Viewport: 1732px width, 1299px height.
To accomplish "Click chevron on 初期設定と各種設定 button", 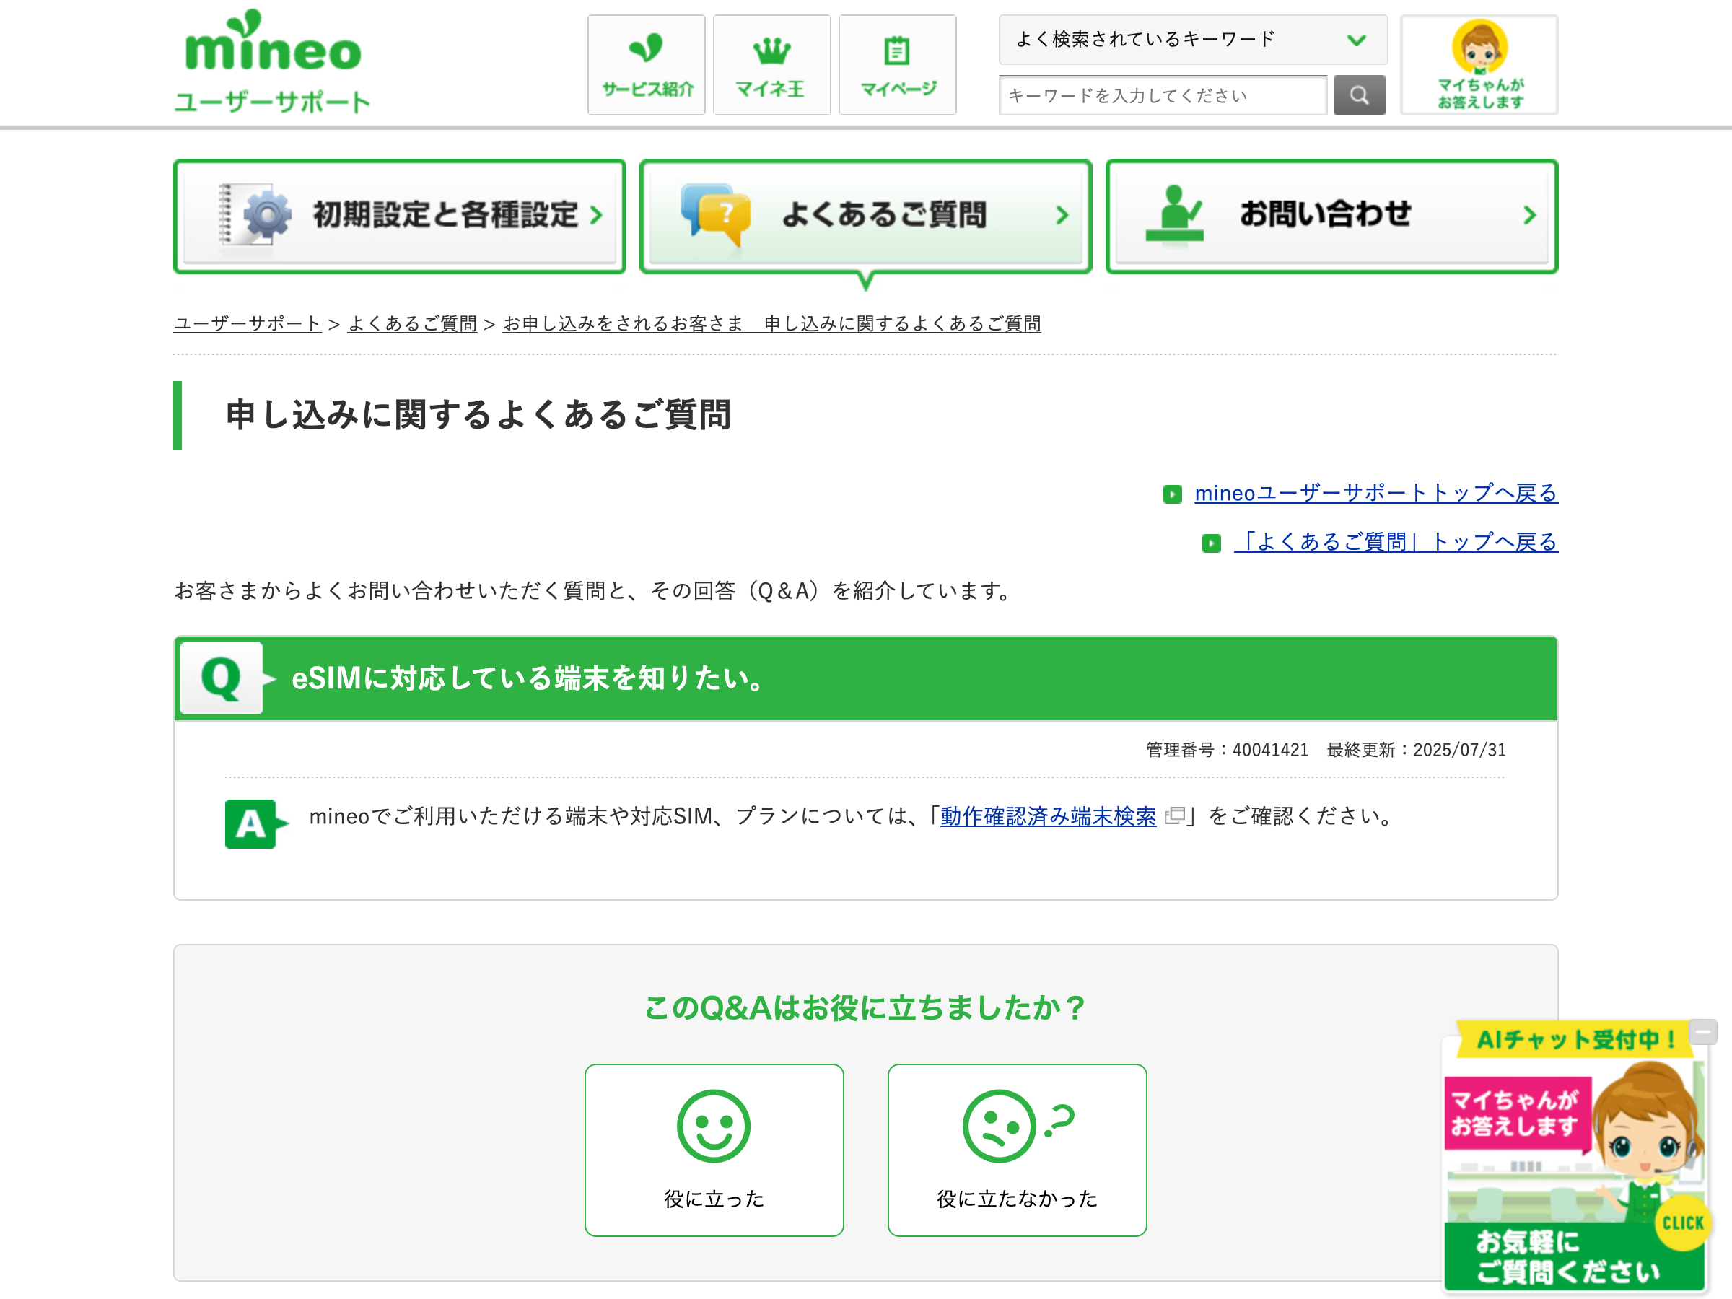I will 597,215.
